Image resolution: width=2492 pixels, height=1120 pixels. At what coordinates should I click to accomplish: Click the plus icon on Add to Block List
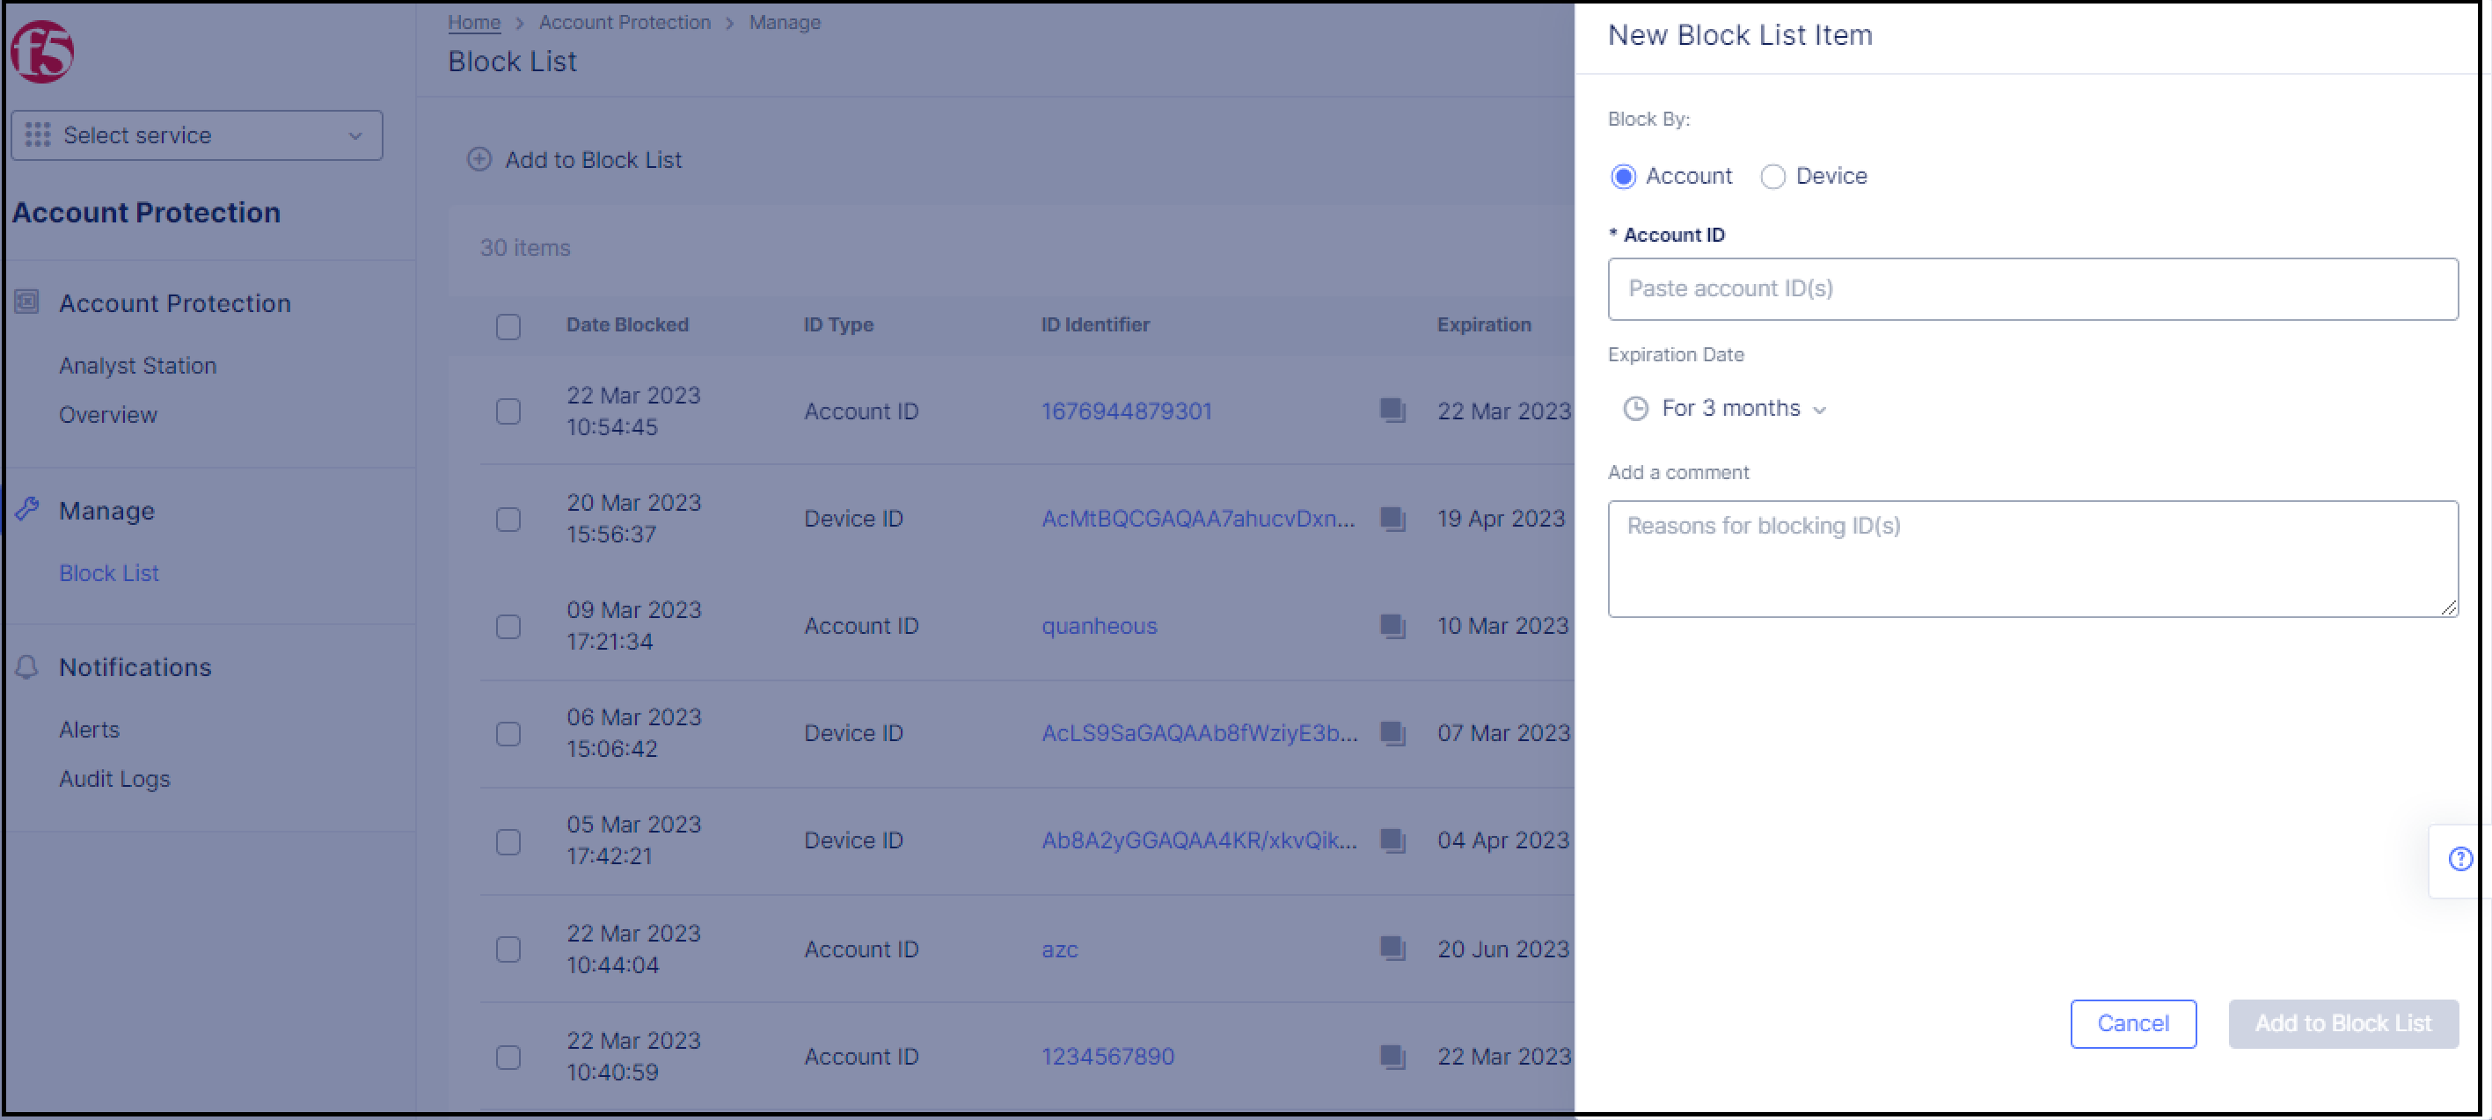point(479,160)
